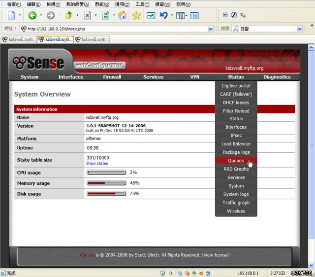Refresh the page with the green arrows icon

click(x=106, y=15)
